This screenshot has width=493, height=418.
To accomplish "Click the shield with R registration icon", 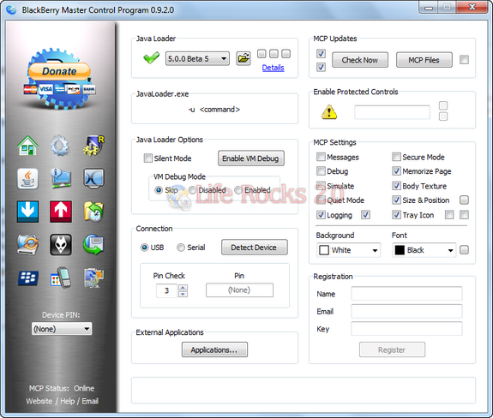I will (x=93, y=146).
